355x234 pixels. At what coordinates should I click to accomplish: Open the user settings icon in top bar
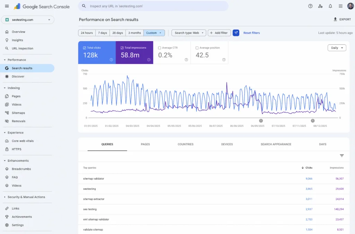pos(320,6)
